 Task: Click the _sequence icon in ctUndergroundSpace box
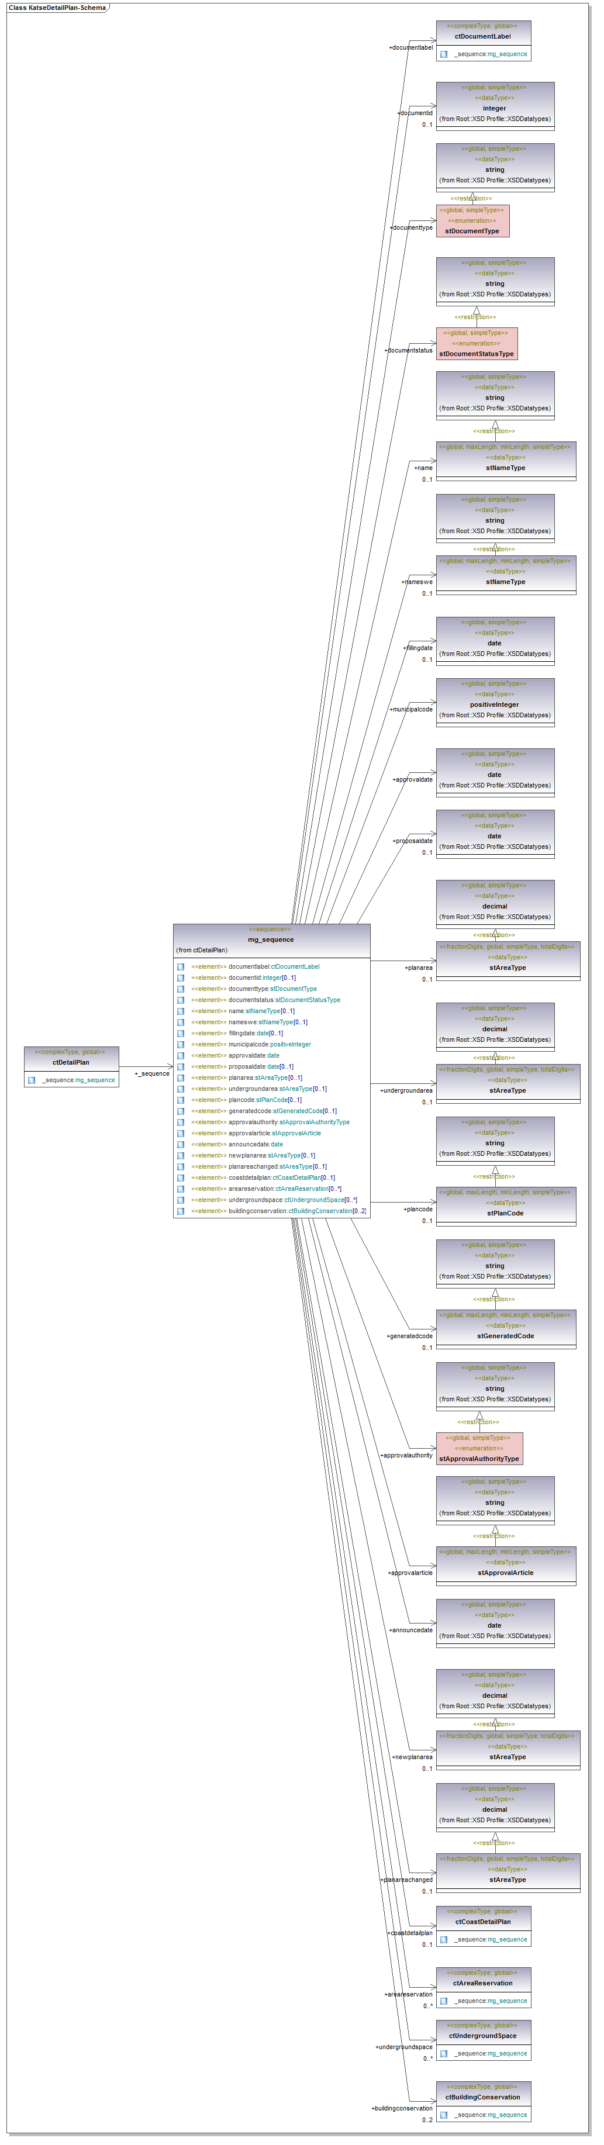click(x=443, y=2053)
